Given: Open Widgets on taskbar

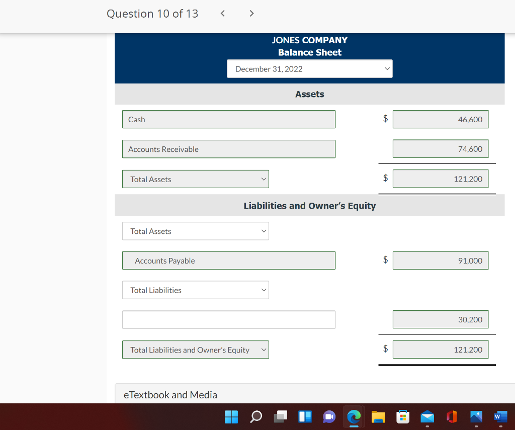Looking at the screenshot, I should (305, 416).
